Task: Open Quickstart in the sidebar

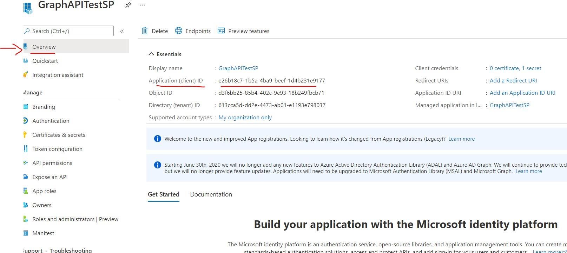Action: 45,61
